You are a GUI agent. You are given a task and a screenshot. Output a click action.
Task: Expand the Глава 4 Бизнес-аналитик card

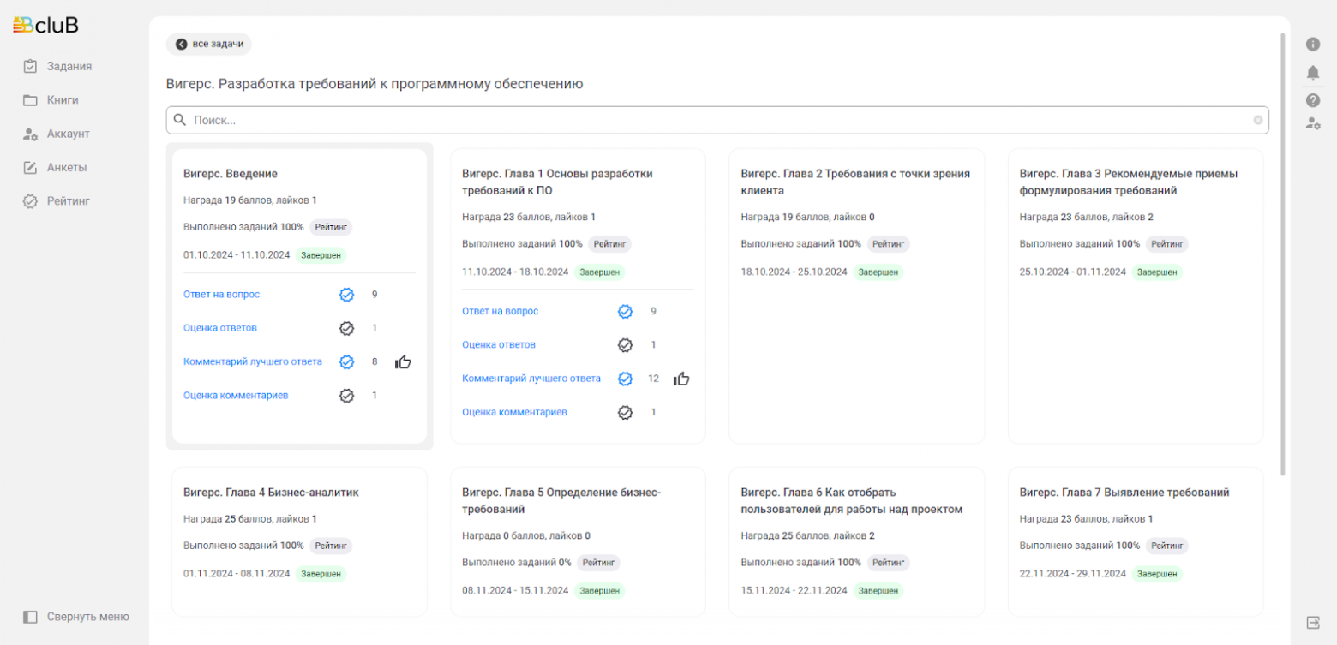tap(271, 493)
